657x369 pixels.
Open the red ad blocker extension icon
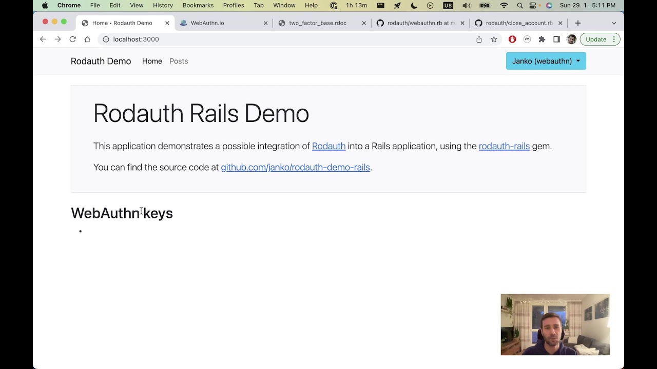[x=512, y=39]
